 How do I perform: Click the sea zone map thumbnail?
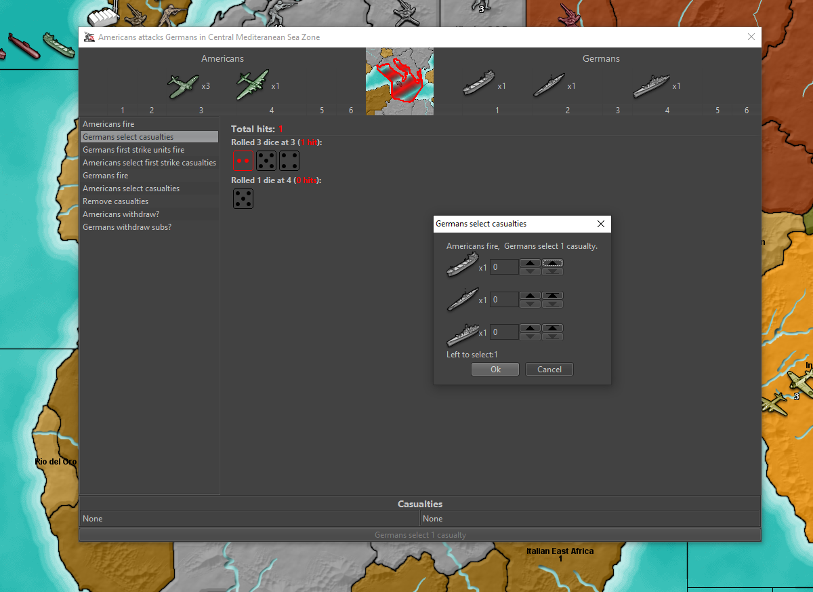400,81
